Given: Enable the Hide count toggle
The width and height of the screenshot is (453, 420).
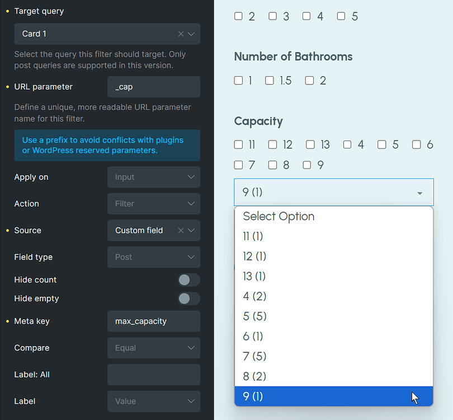Looking at the screenshot, I should point(188,279).
